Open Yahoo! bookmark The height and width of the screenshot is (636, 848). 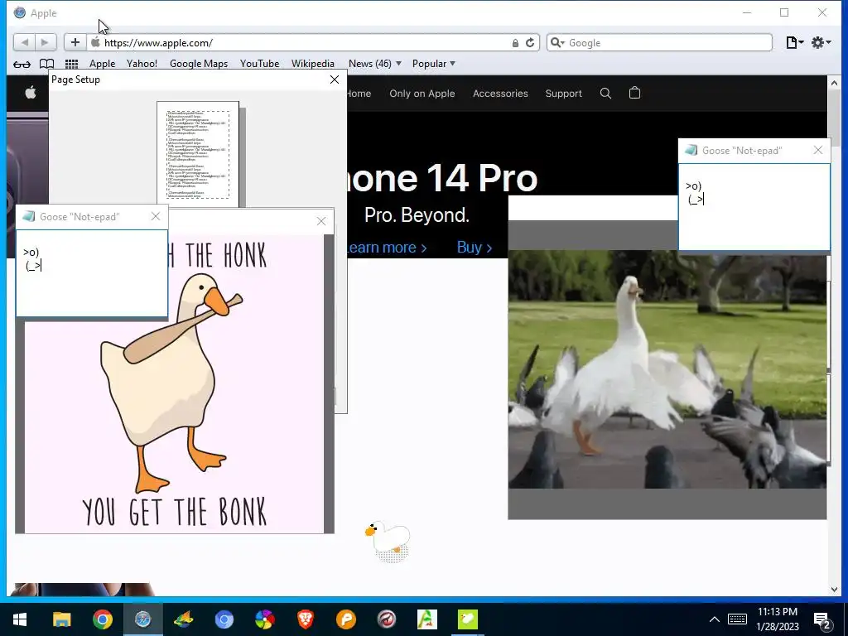tap(142, 63)
